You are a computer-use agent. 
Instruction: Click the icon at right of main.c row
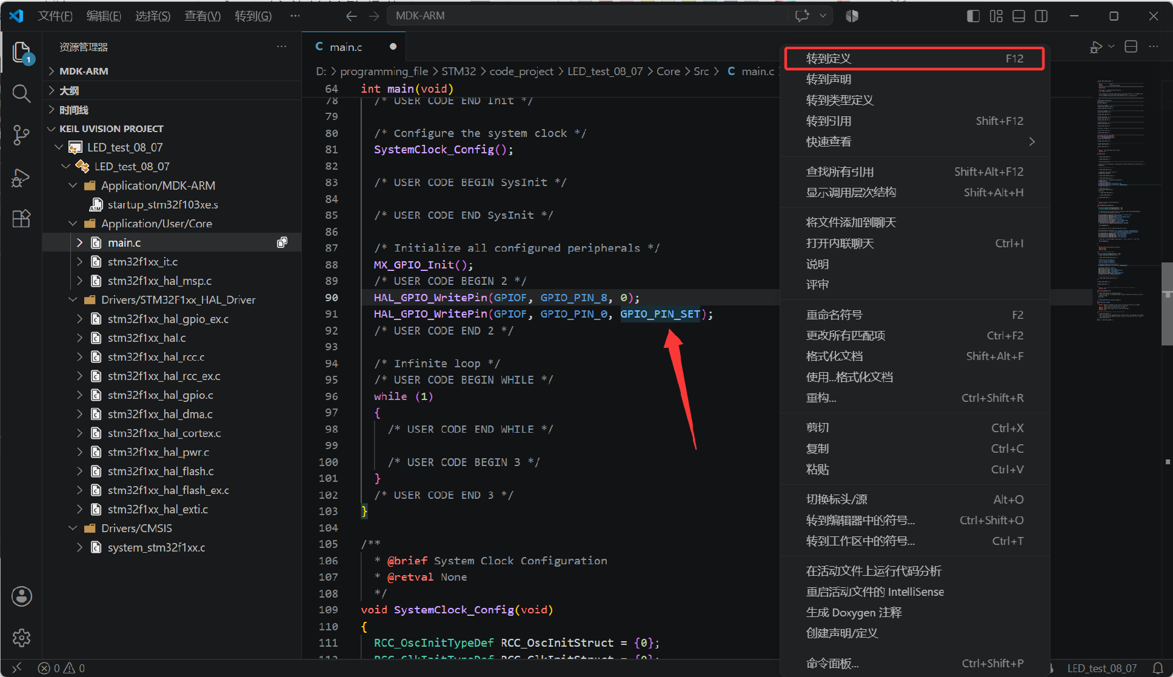pos(282,242)
